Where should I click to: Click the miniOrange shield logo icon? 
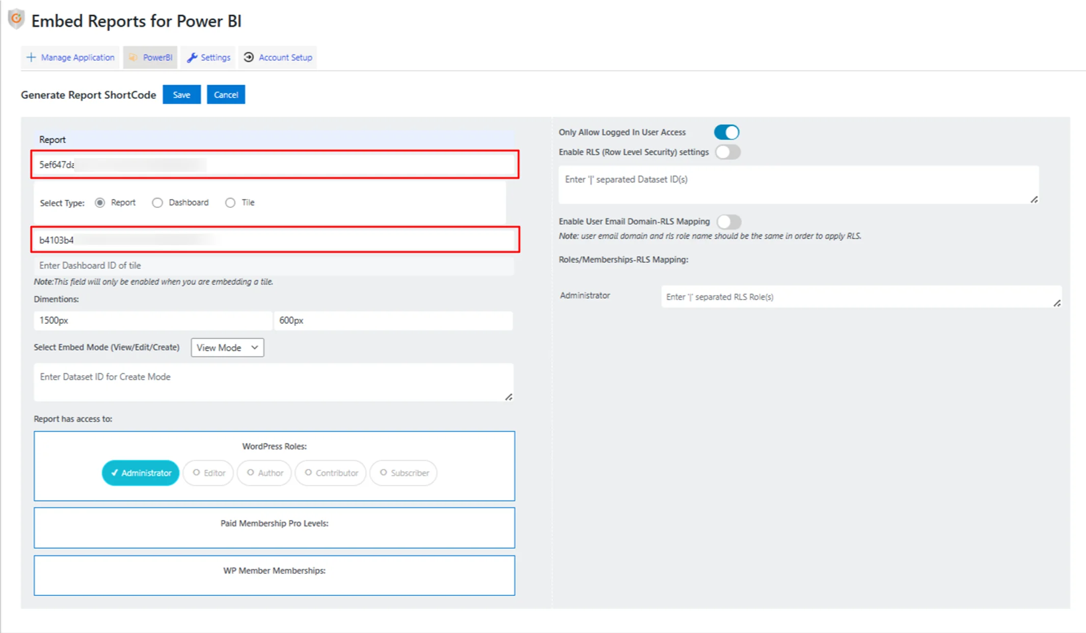click(x=16, y=19)
